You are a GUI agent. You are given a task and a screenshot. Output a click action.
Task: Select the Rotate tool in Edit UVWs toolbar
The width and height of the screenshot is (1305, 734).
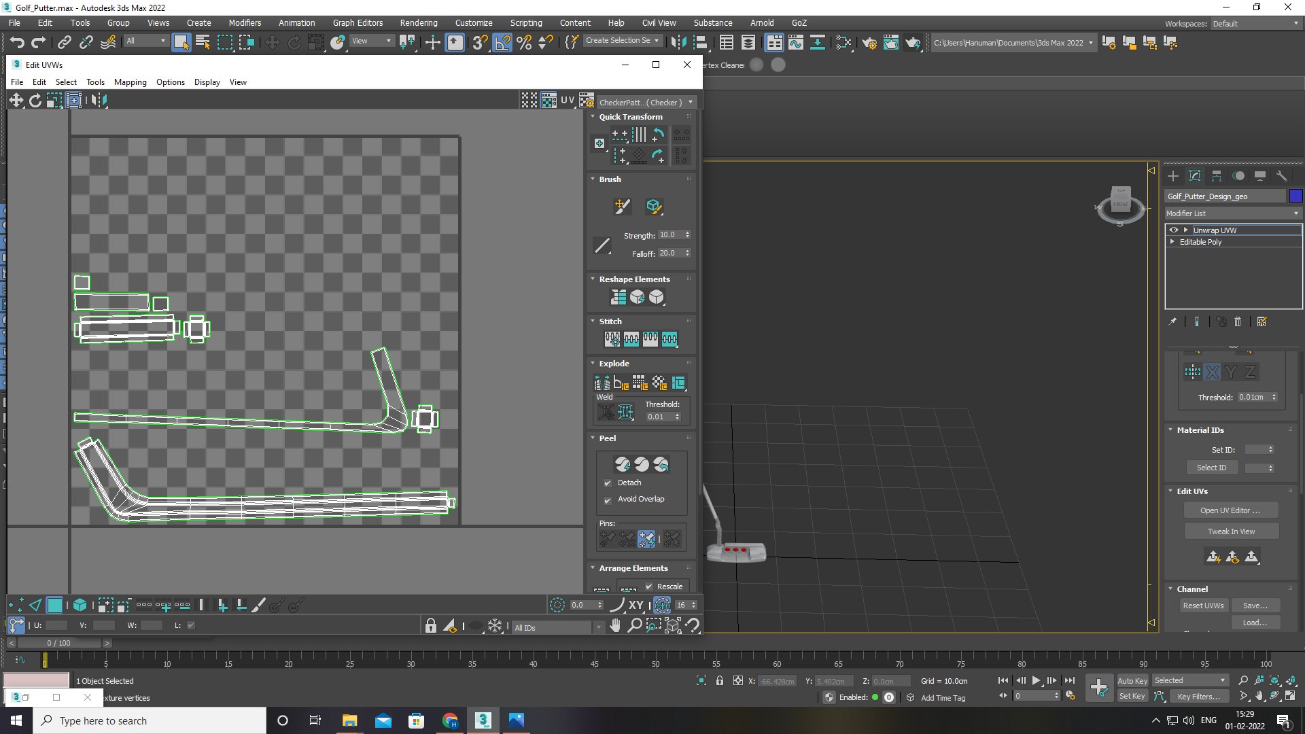35,101
